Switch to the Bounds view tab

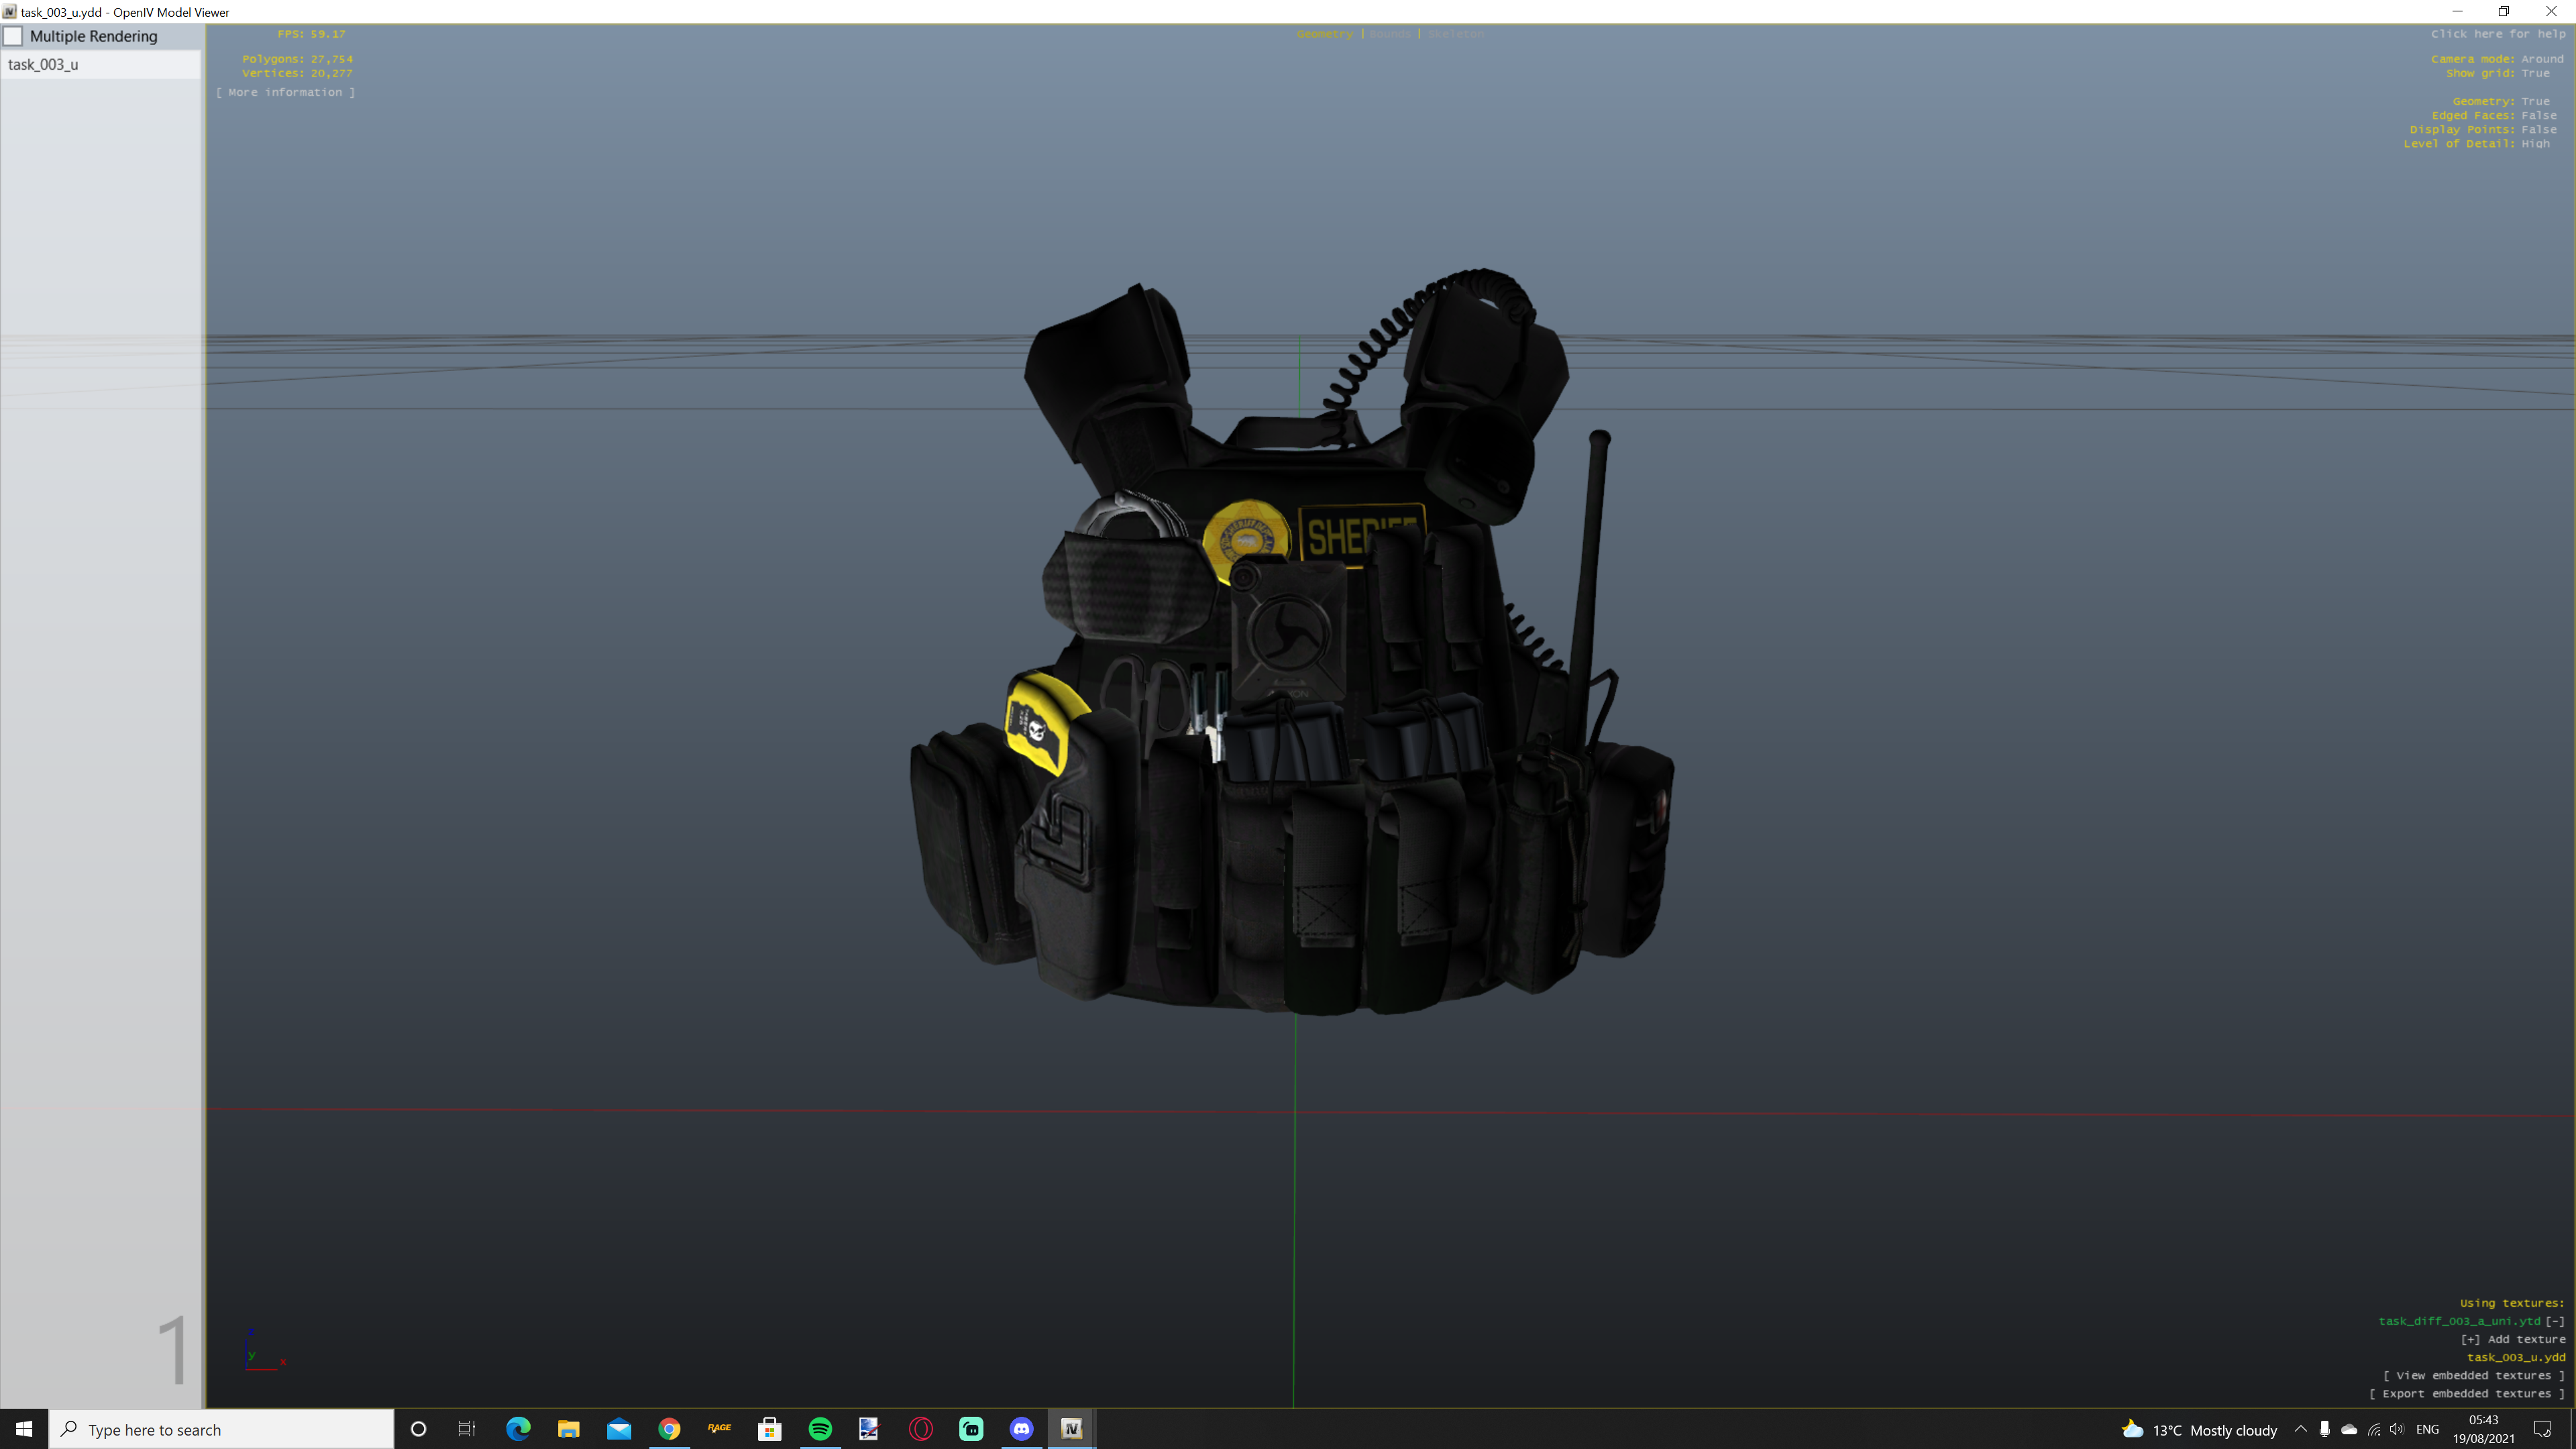(x=1389, y=34)
